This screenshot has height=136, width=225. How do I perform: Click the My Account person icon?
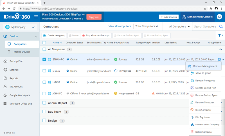pos(5,87)
